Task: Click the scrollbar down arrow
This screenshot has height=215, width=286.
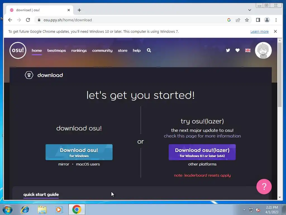Action: pyautogui.click(x=280, y=197)
